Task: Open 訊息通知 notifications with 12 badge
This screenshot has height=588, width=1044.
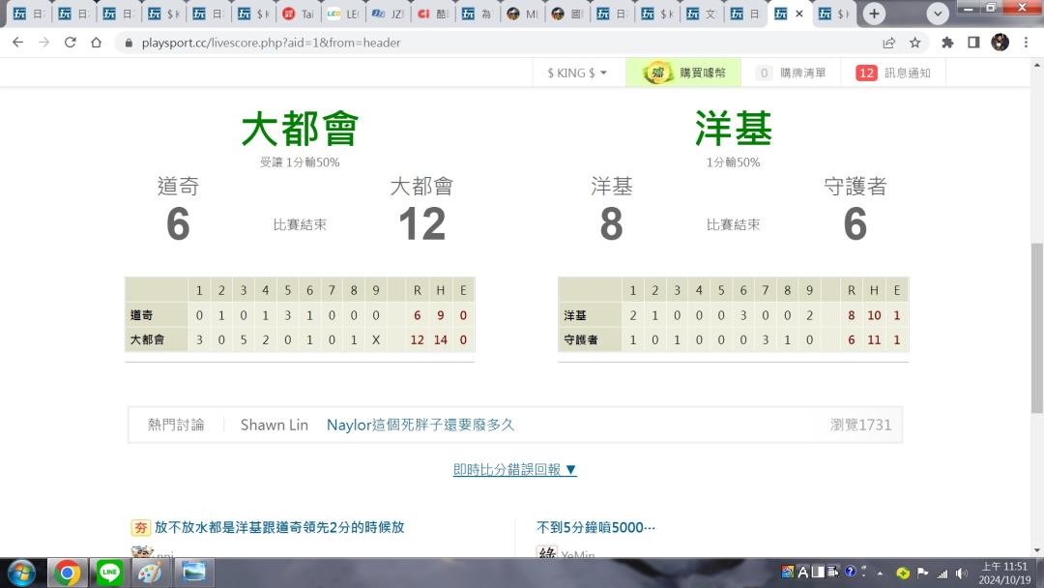Action: coord(893,73)
